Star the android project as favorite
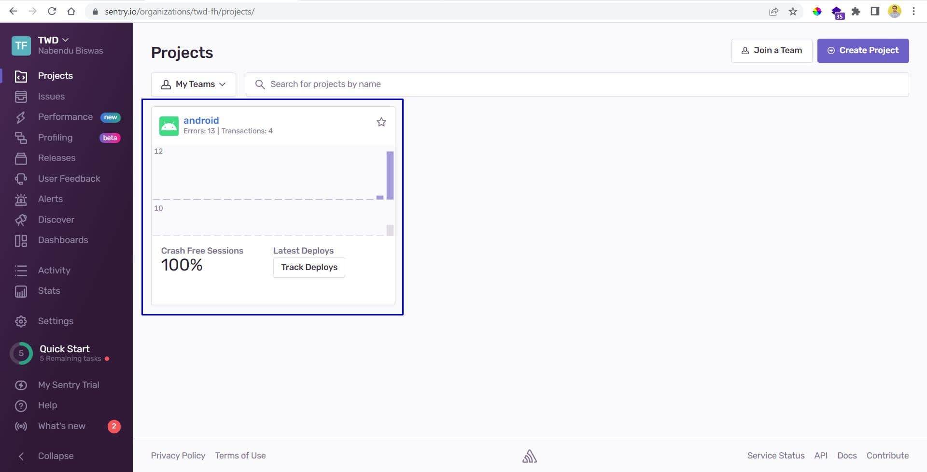 (x=381, y=122)
